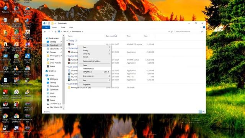Launch Microsoft Edge from desktop
This screenshot has height=138, width=245.
[x=28, y=58]
